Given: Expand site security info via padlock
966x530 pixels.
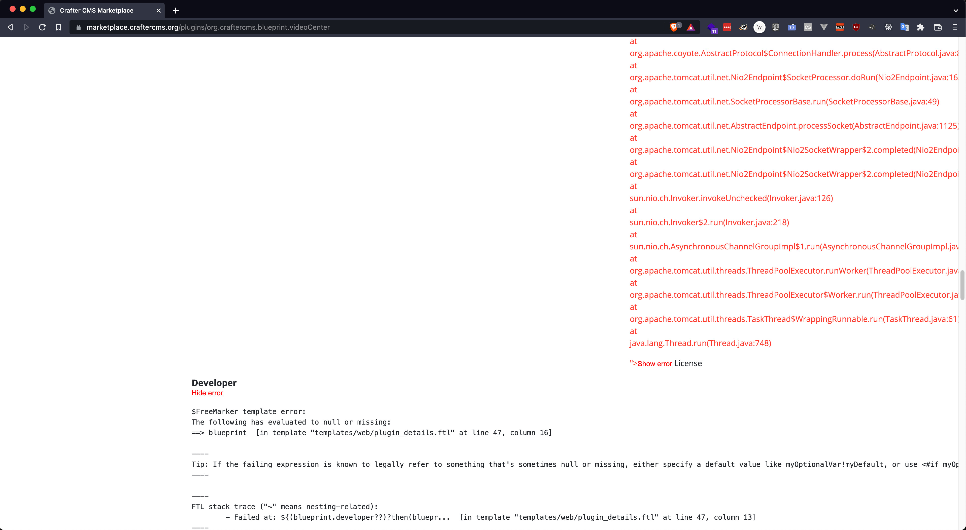Looking at the screenshot, I should click(x=79, y=27).
